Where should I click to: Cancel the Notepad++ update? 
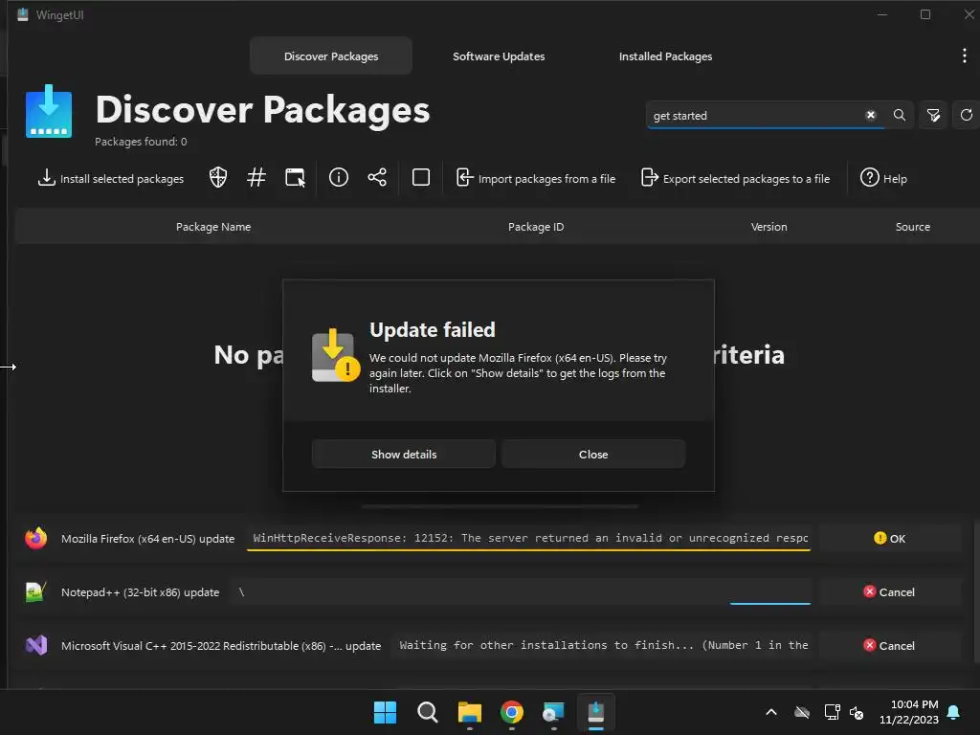(889, 591)
